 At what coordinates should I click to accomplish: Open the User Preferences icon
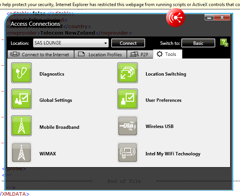pos(127,99)
